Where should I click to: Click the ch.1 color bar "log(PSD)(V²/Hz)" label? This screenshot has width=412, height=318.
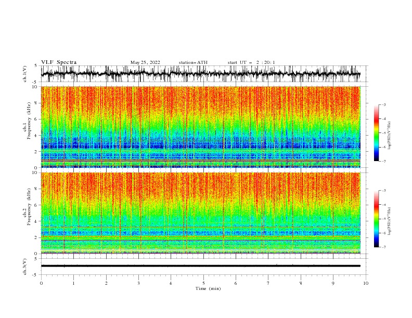[x=390, y=136]
